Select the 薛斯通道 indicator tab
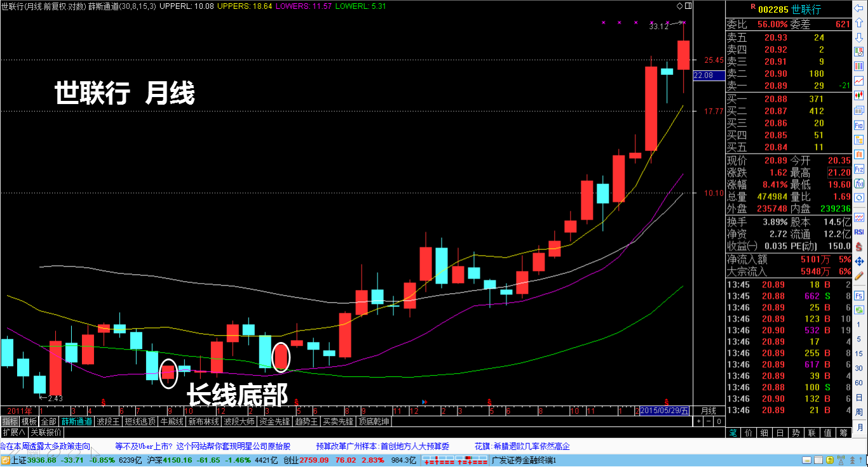The width and height of the screenshot is (868, 467). [76, 421]
